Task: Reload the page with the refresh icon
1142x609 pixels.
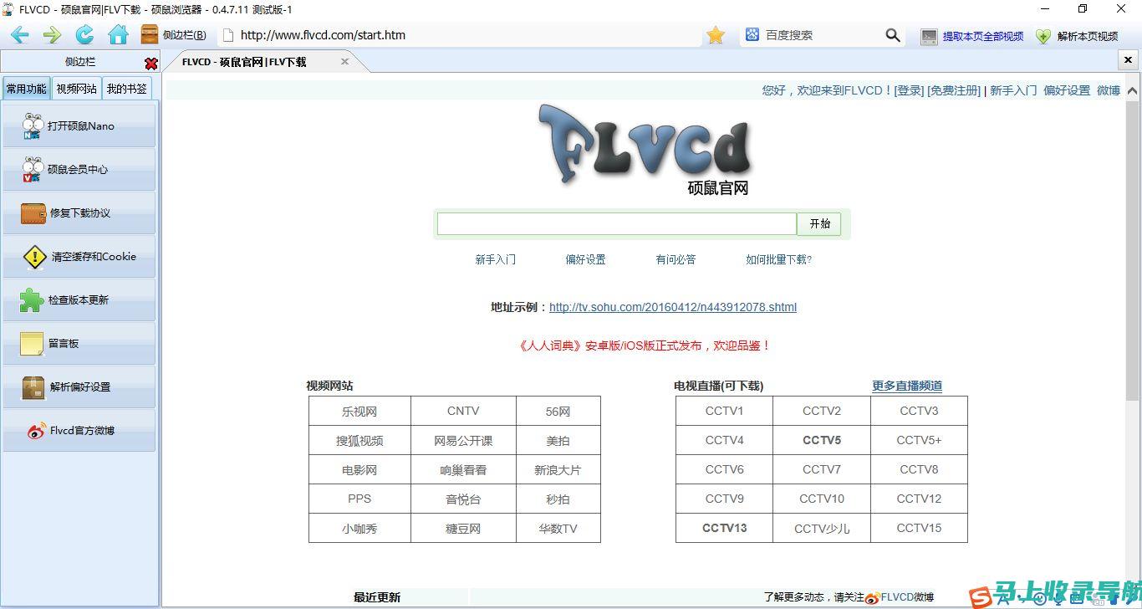Action: pyautogui.click(x=84, y=35)
